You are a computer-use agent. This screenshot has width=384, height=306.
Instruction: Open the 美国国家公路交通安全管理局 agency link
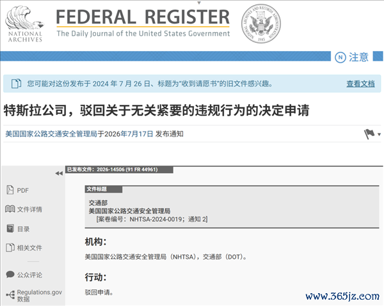click(x=51, y=134)
